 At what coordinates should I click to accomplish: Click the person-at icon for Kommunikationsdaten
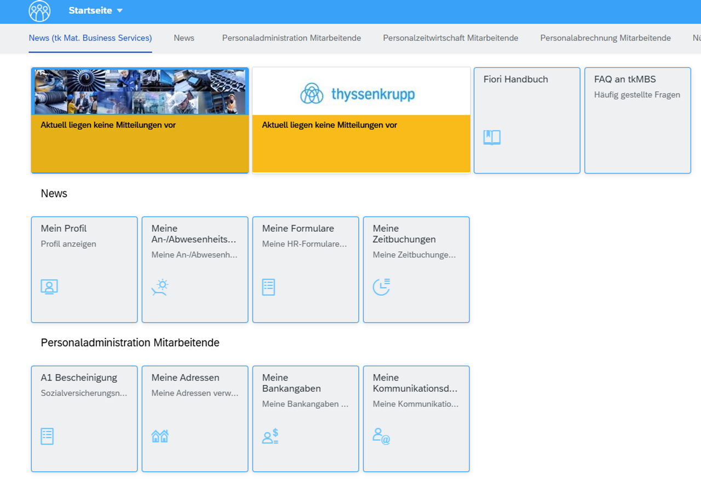click(x=381, y=436)
